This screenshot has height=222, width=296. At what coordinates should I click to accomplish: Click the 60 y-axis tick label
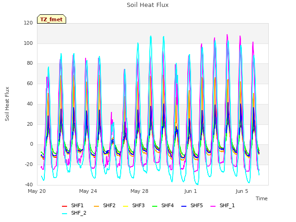pyautogui.click(x=30, y=83)
